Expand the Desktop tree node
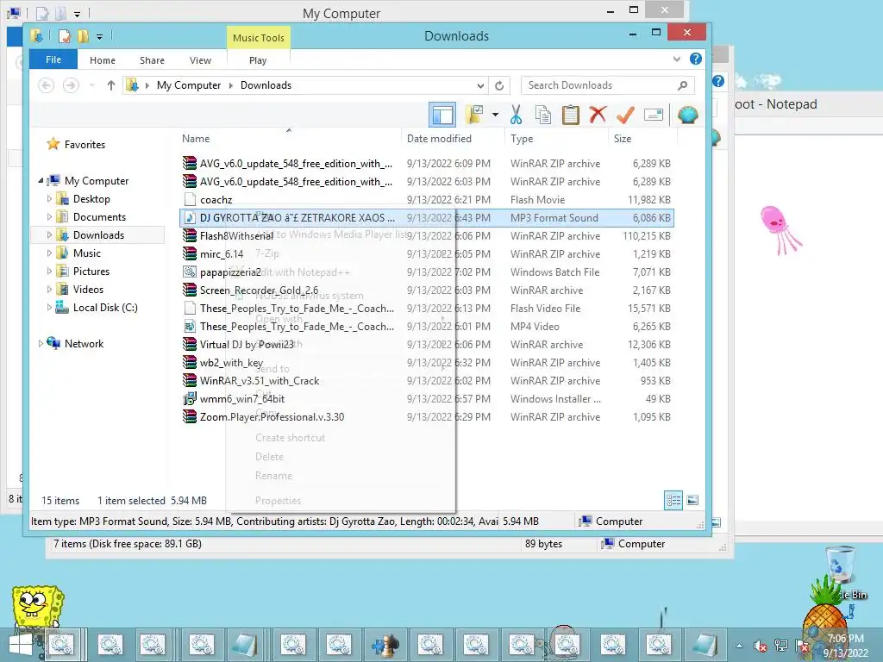The image size is (883, 662). tap(49, 199)
